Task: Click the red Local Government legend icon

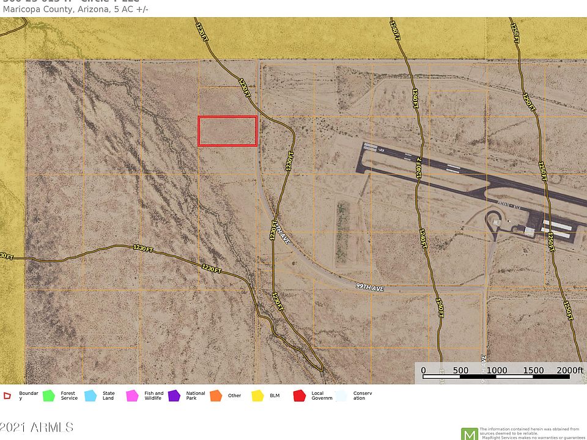Action: click(x=300, y=395)
